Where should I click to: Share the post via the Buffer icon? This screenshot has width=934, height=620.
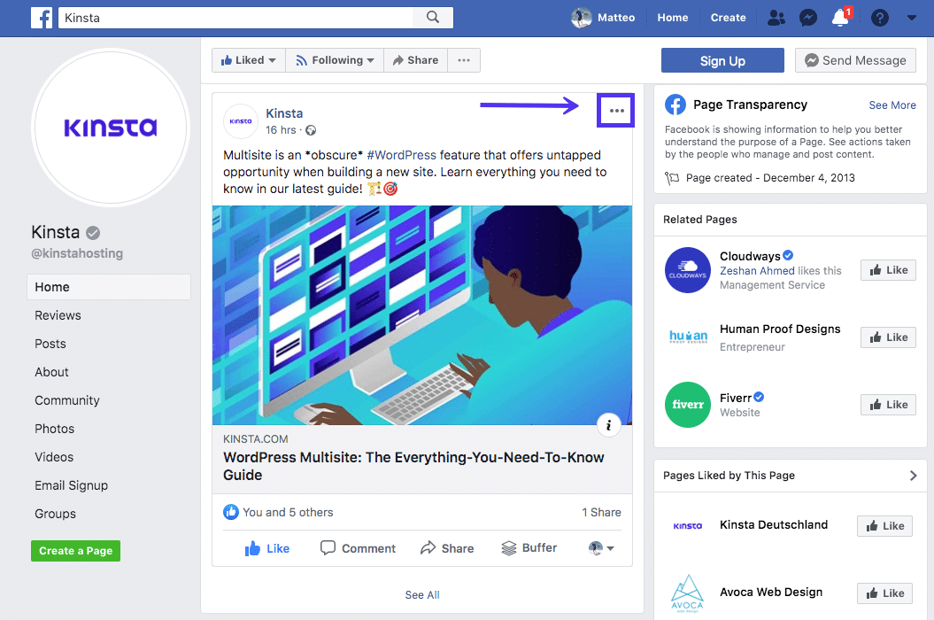pyautogui.click(x=529, y=547)
